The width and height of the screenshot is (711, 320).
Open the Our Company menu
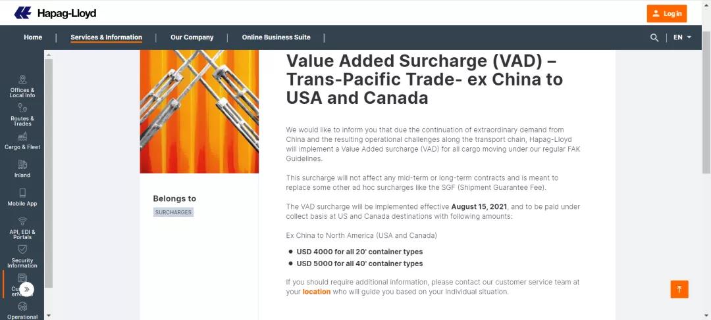192,37
